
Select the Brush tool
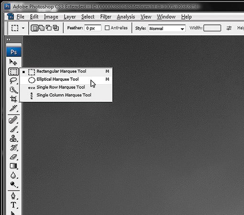(x=14, y=129)
